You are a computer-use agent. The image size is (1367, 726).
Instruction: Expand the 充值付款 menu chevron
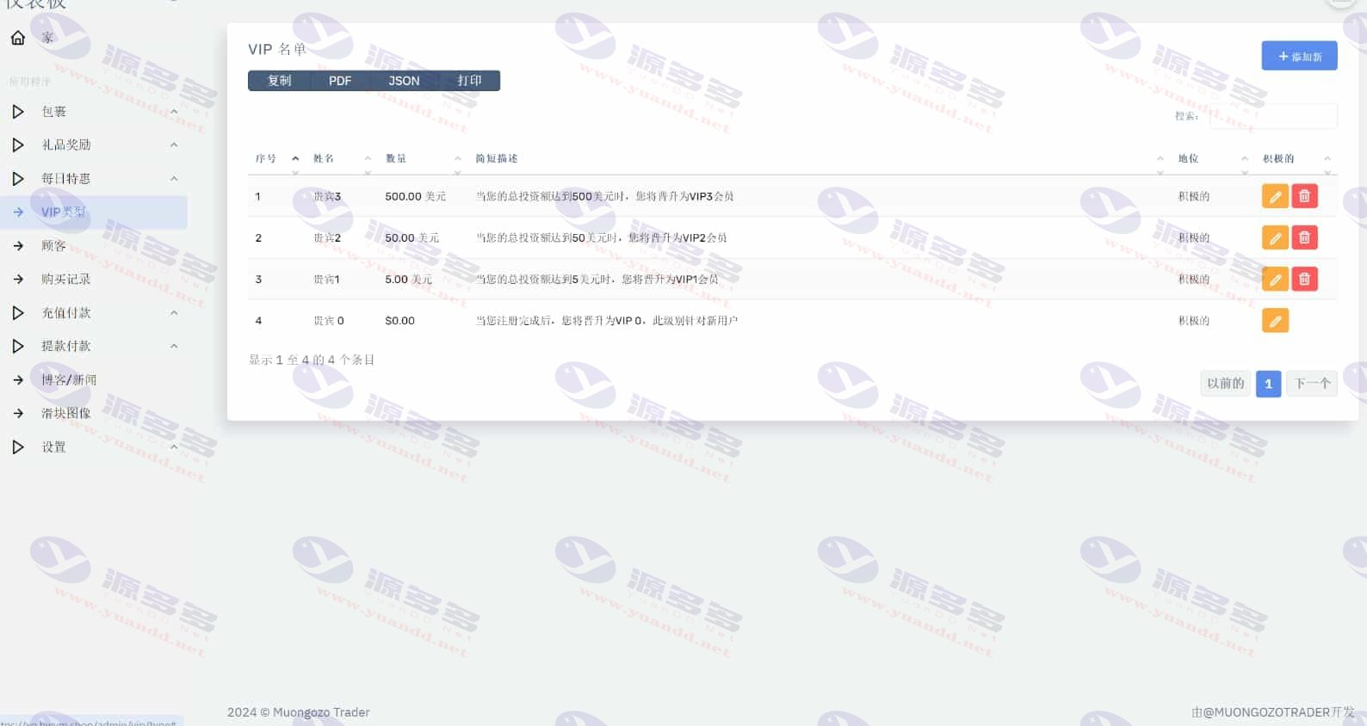pos(174,313)
